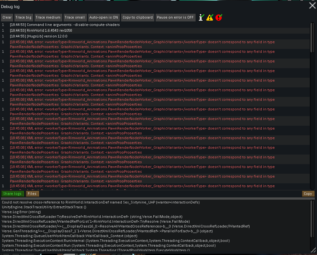Toggle the Auto-open is ON setting

(x=104, y=17)
